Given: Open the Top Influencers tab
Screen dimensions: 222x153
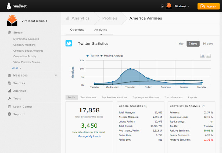Looking at the screenshot, I should coord(173,97).
